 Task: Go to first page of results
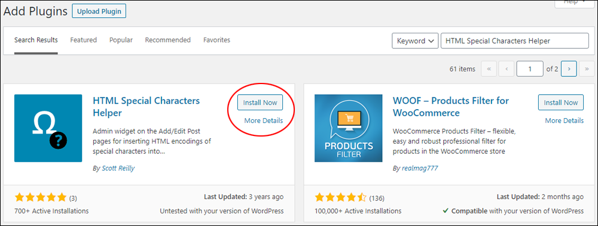click(x=489, y=69)
